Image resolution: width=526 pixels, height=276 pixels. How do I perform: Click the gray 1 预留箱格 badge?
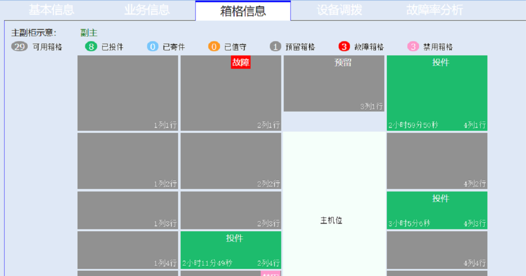click(x=275, y=47)
